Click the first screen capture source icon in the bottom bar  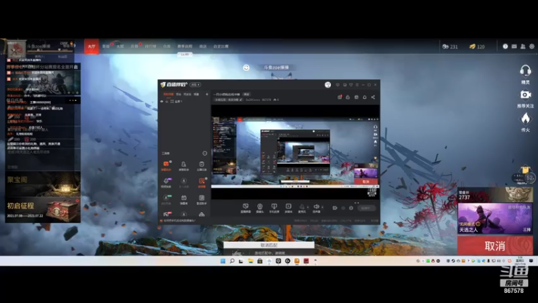tap(245, 207)
